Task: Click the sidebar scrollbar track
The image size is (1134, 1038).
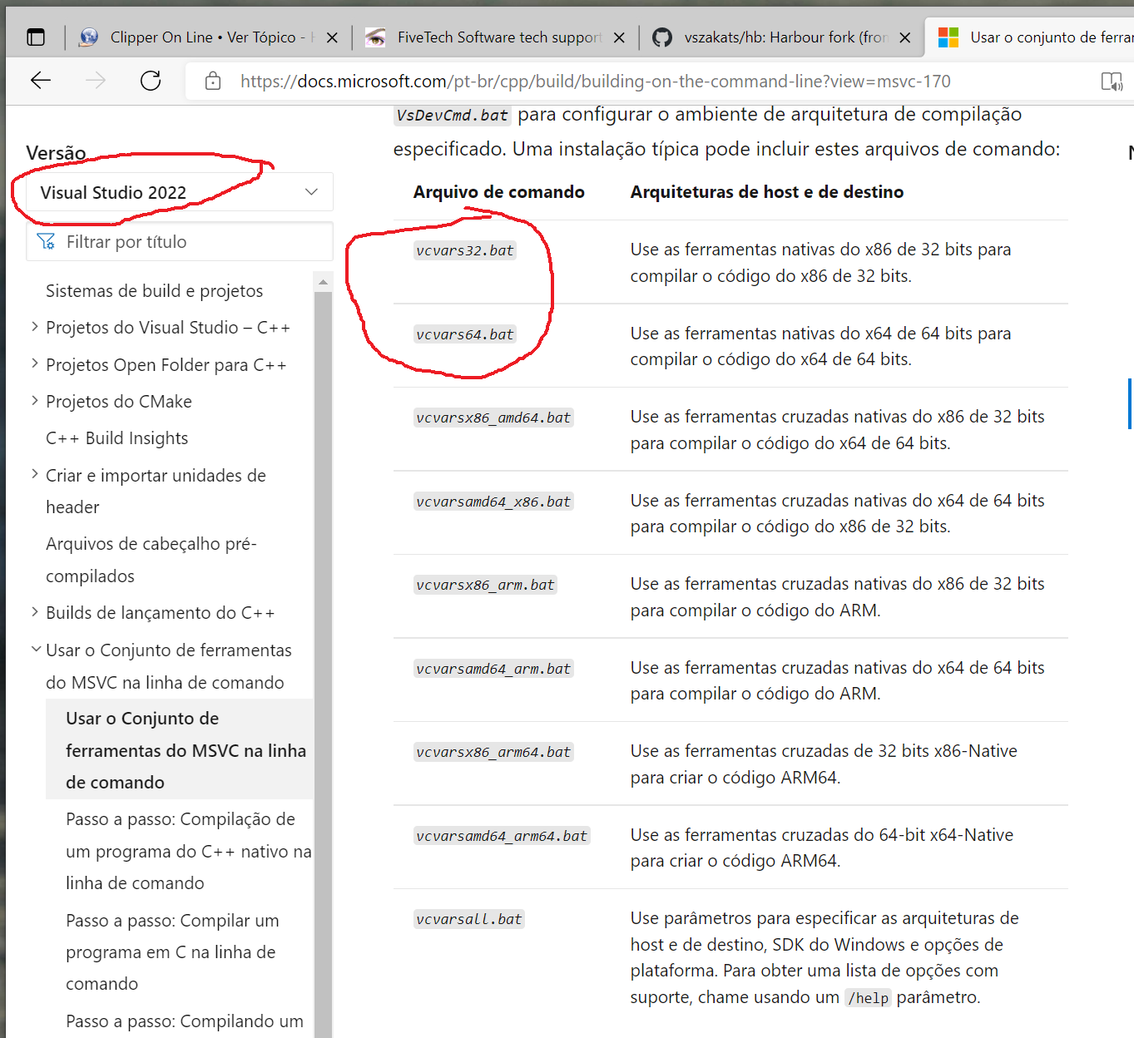Action: 323,665
